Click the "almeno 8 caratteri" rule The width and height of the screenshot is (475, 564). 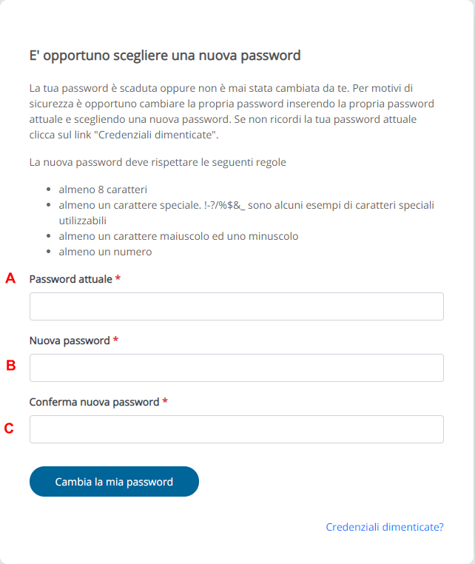point(103,189)
